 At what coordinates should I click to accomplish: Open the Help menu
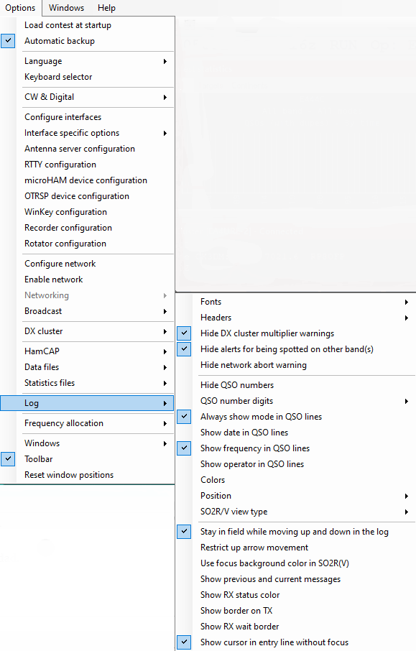[x=107, y=8]
